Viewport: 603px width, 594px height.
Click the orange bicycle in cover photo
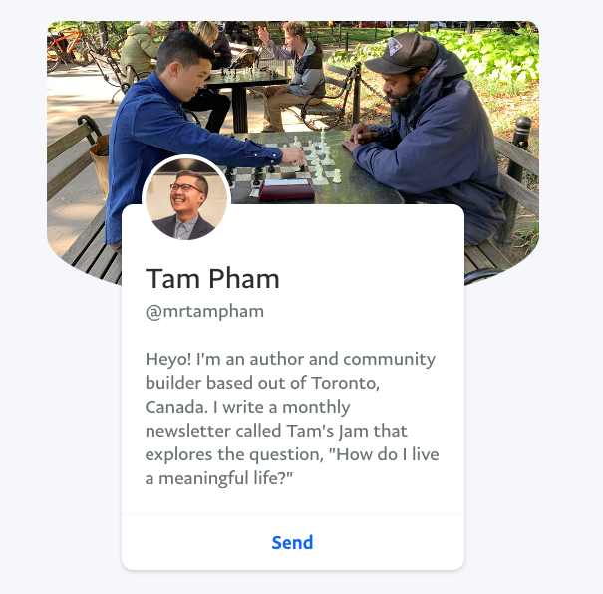tap(65, 47)
